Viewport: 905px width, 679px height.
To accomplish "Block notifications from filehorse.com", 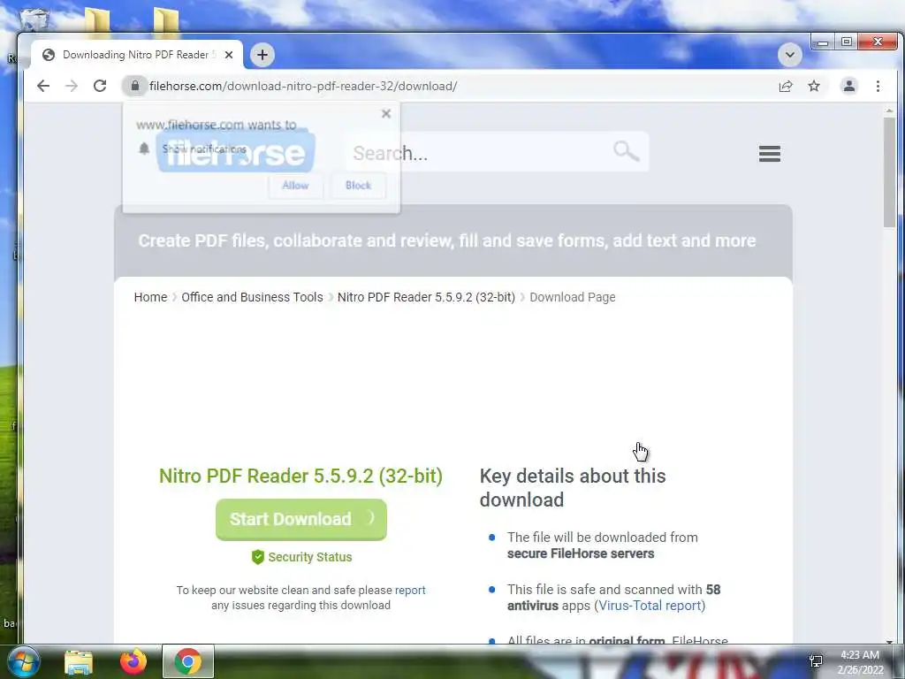I will point(359,186).
